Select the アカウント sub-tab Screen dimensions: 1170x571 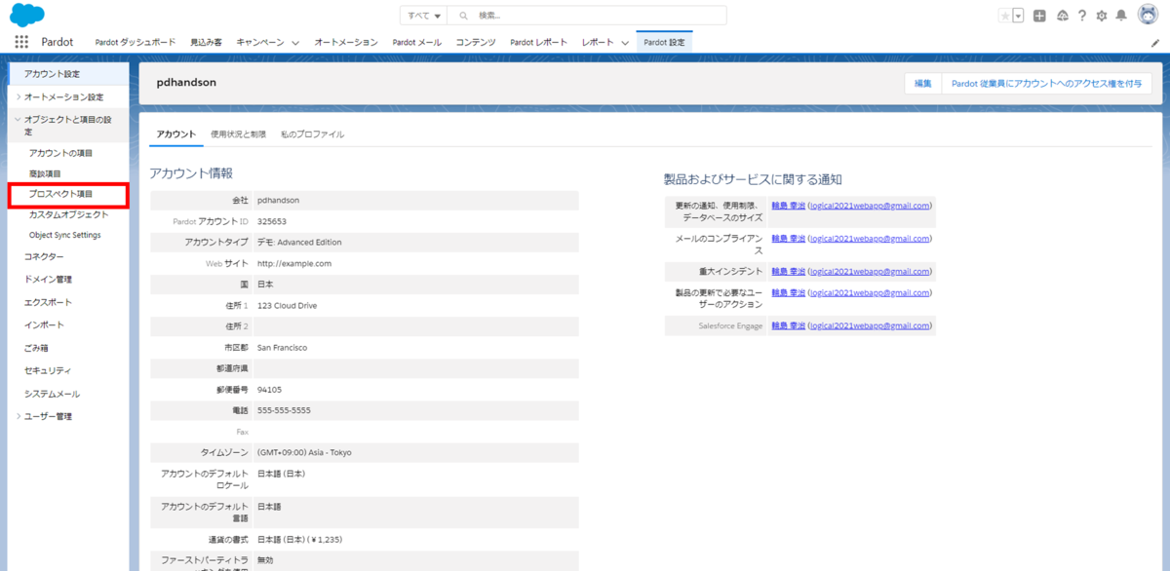(x=176, y=134)
